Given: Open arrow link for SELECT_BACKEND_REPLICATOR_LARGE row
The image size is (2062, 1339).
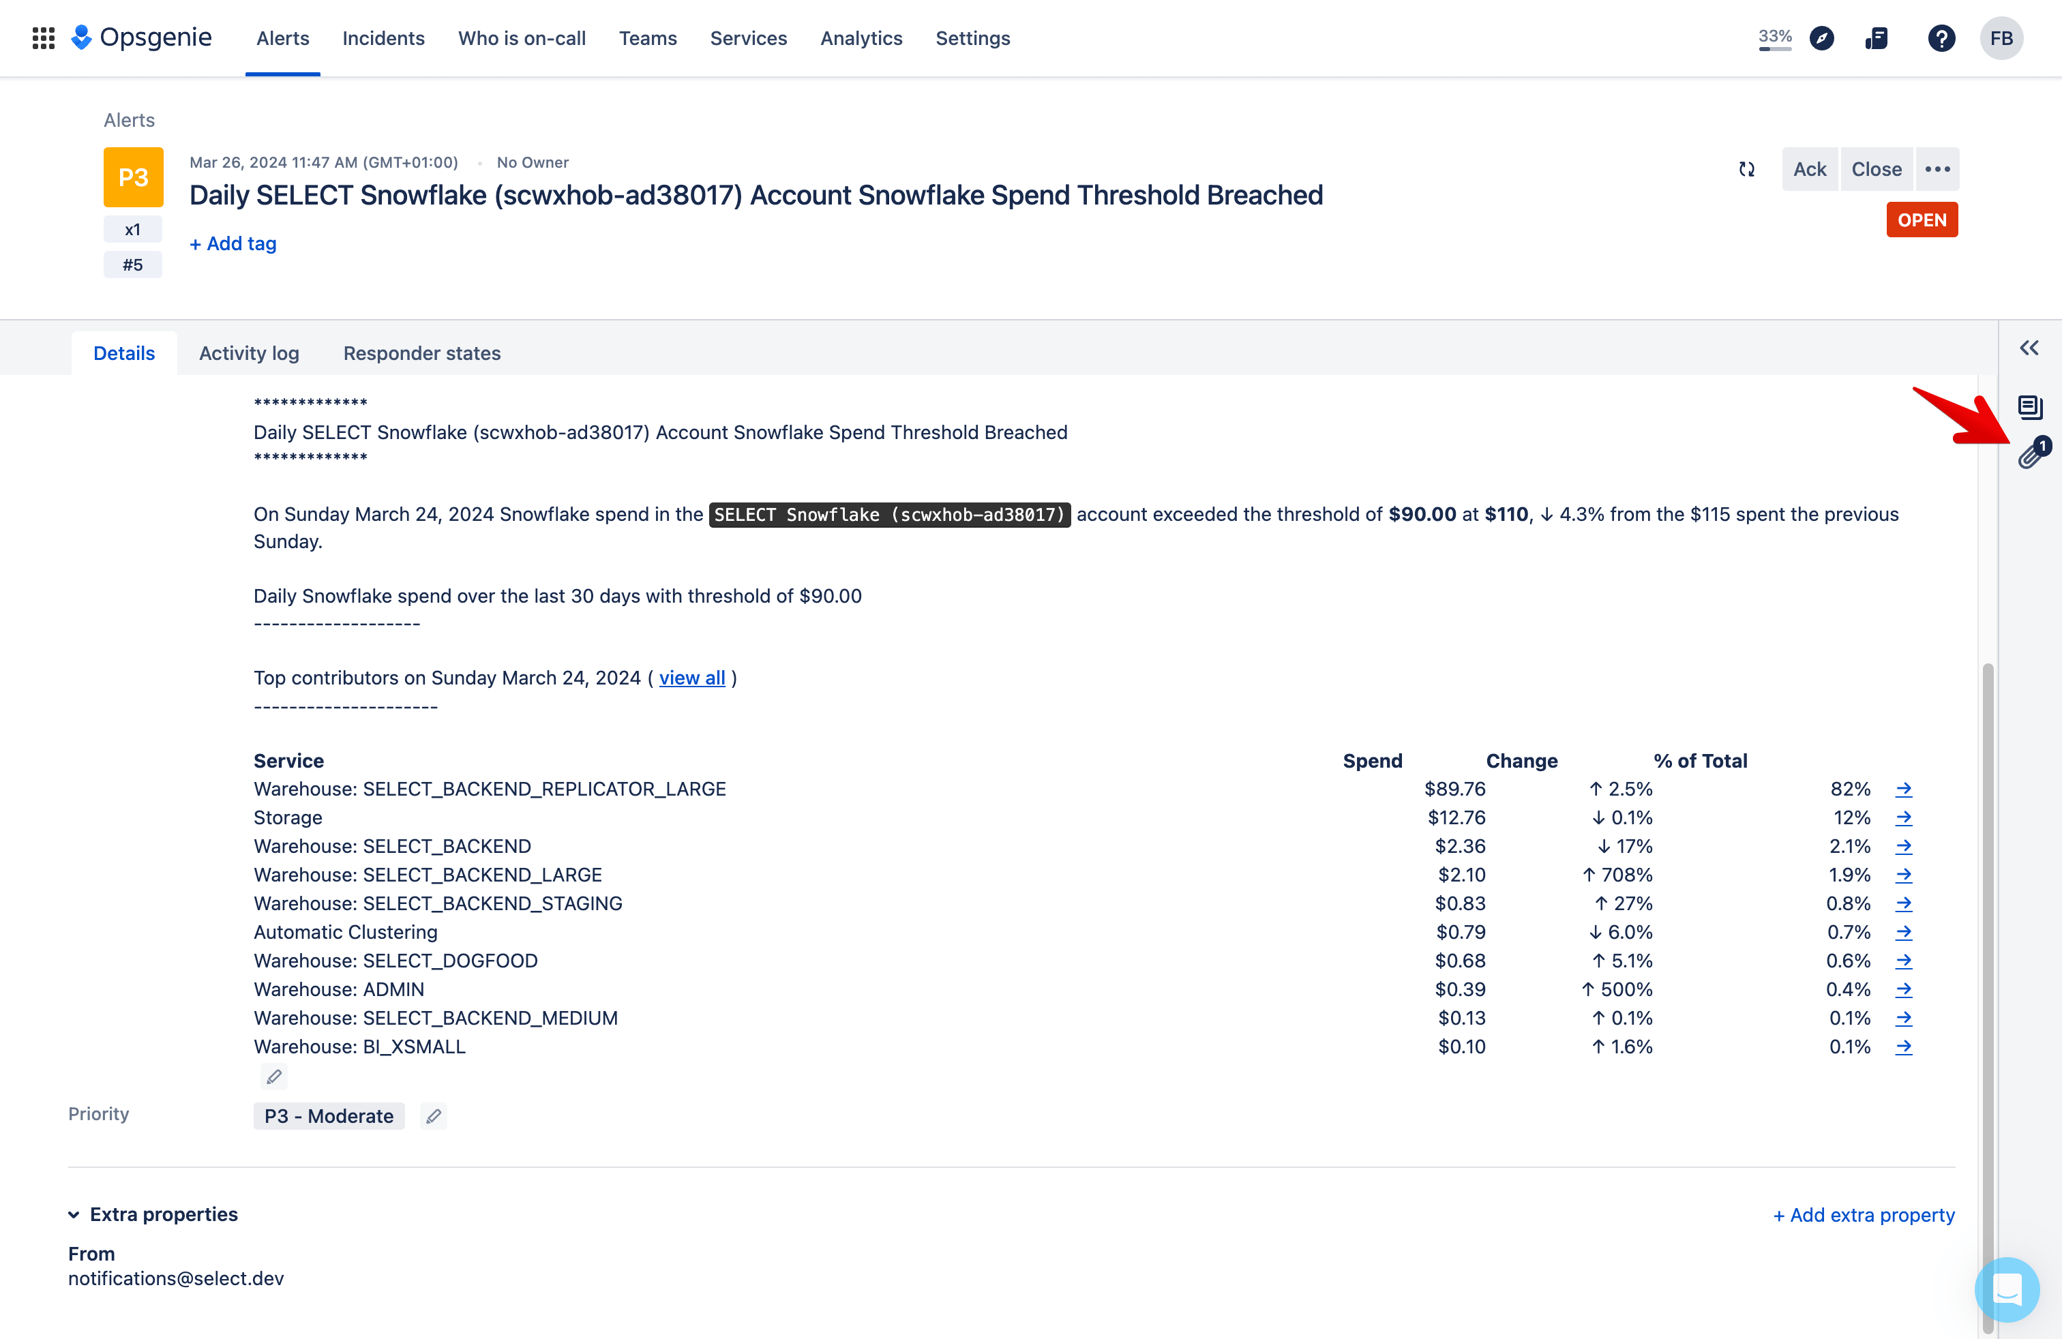Looking at the screenshot, I should [x=1903, y=789].
